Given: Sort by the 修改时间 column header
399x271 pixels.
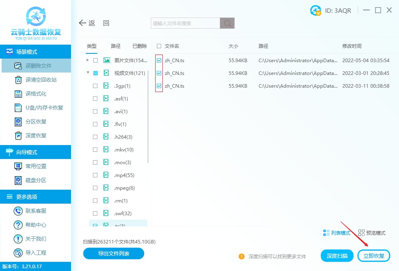Looking at the screenshot, I should tap(352, 46).
